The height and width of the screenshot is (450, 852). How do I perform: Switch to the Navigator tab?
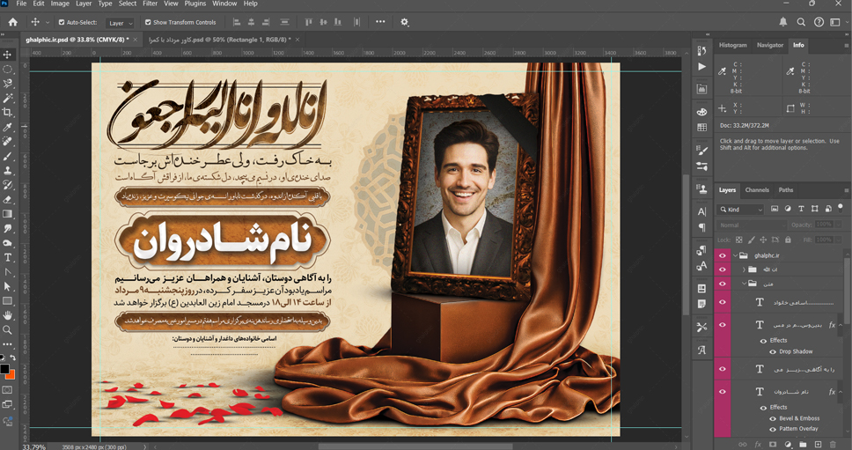click(770, 45)
